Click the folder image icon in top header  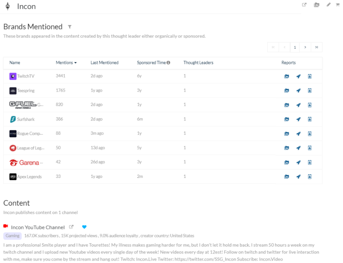(316, 5)
